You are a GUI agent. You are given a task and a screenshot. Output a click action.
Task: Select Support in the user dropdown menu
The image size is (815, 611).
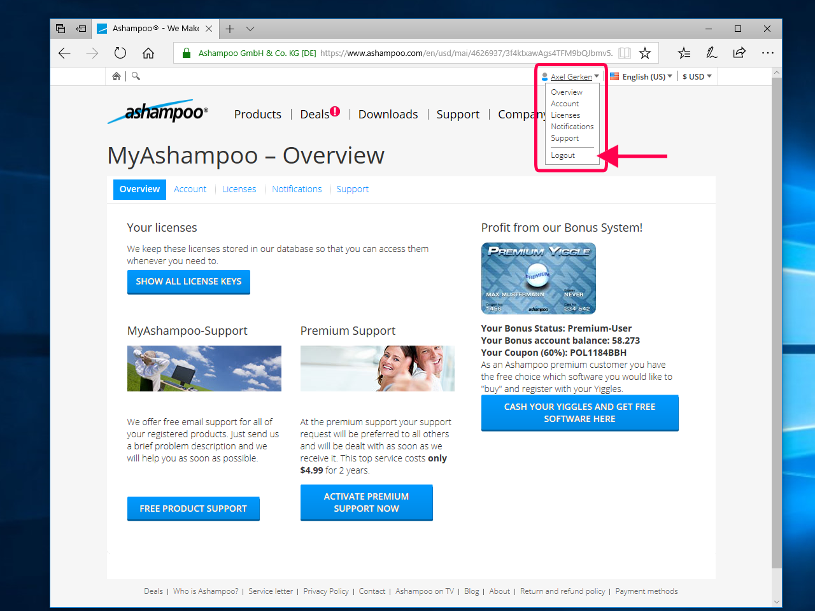(565, 138)
